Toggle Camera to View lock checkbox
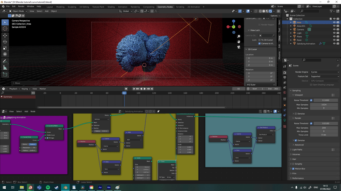Screen dimensions: 341x191 [260, 44]
